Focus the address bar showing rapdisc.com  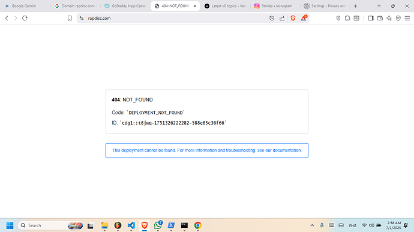[174, 18]
